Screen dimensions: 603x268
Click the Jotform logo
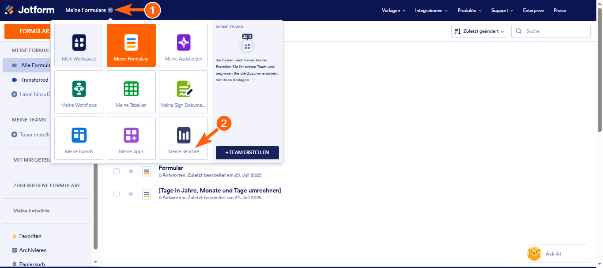(x=29, y=10)
